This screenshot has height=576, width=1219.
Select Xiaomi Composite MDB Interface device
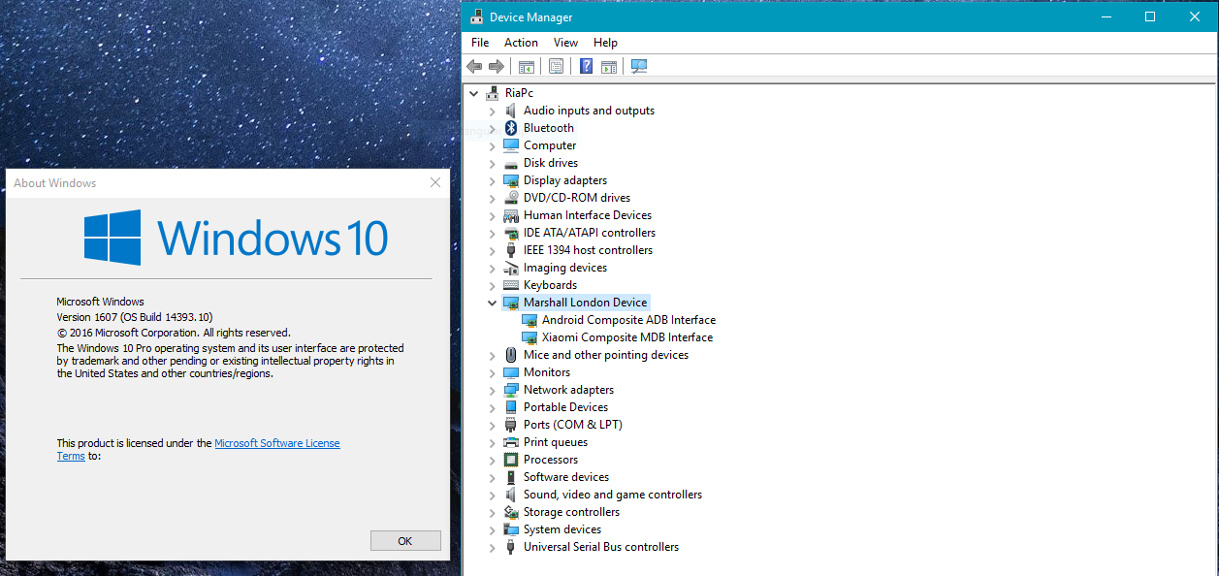626,337
